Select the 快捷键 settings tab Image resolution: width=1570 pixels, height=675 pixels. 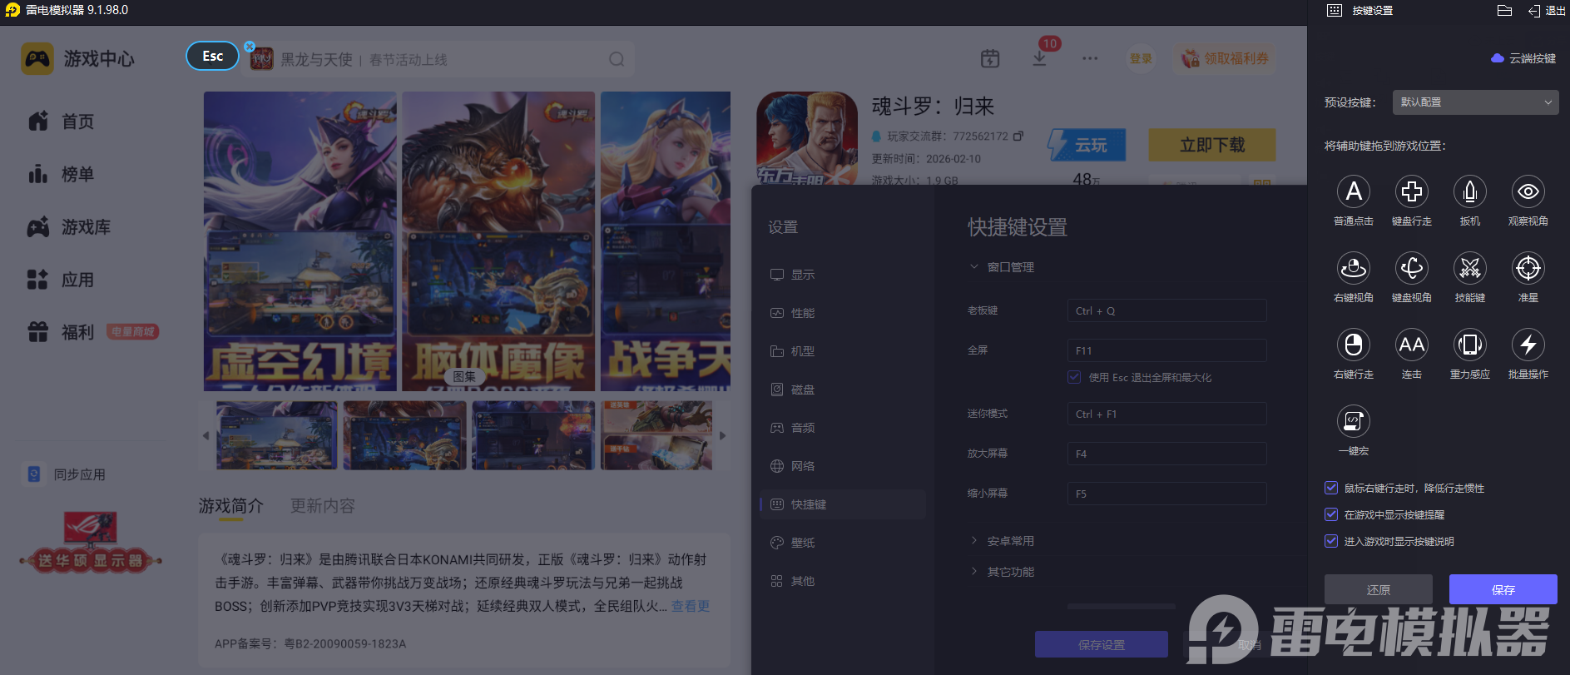pyautogui.click(x=843, y=504)
